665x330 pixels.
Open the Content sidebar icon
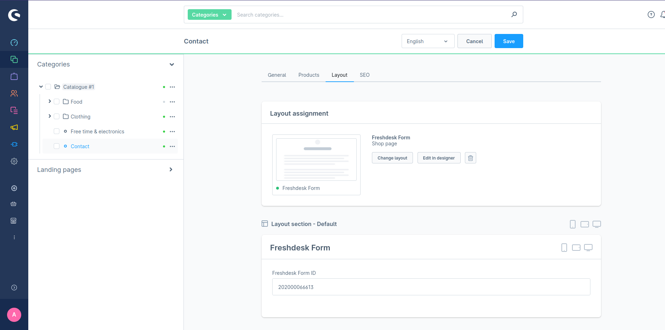pos(14,110)
